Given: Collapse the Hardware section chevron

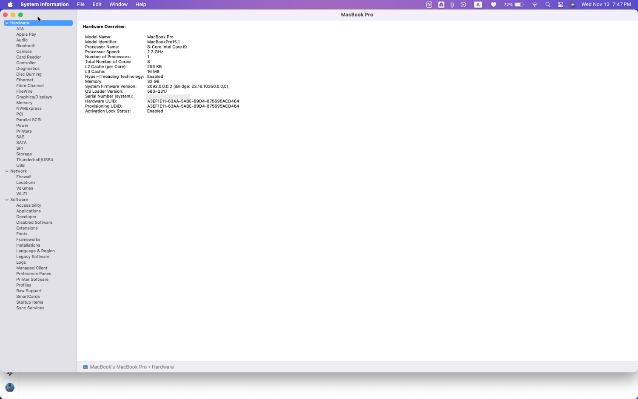Looking at the screenshot, I should pyautogui.click(x=7, y=23).
